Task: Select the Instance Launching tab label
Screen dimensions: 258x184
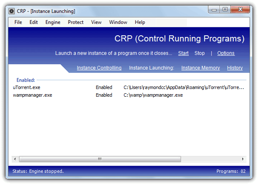Action: tap(152, 68)
